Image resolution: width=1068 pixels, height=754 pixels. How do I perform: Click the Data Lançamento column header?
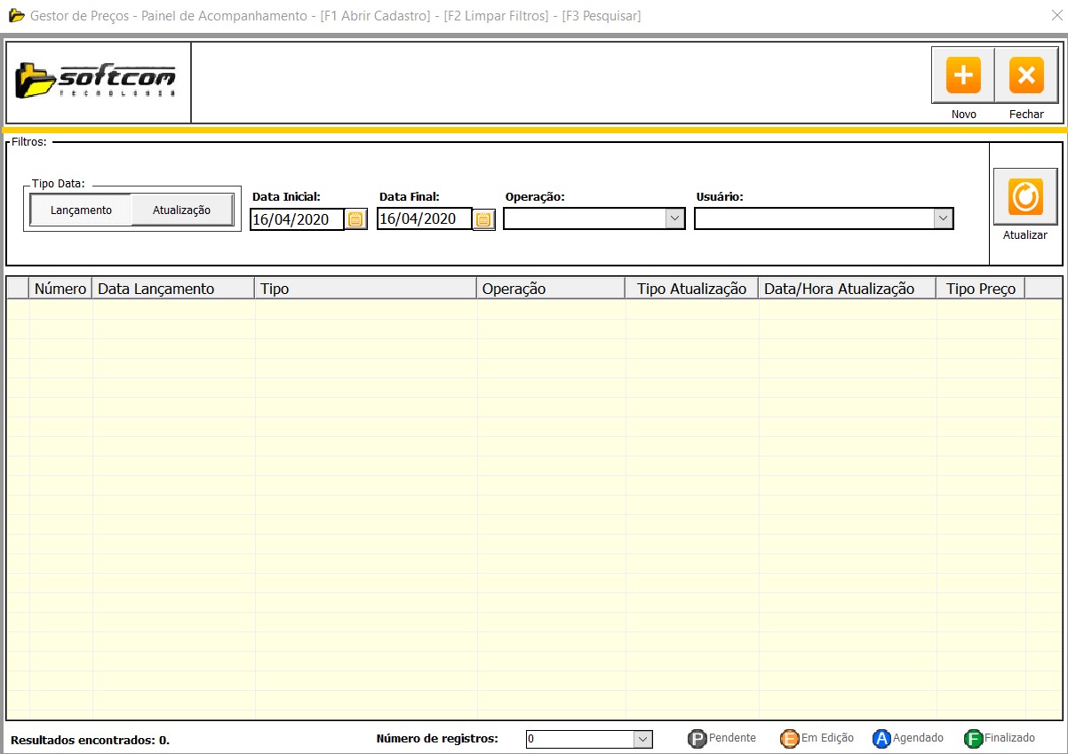click(x=156, y=289)
